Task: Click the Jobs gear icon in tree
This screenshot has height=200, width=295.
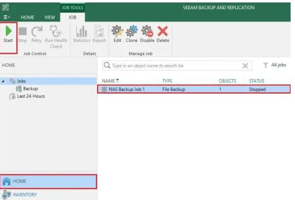Action: pyautogui.click(x=12, y=81)
